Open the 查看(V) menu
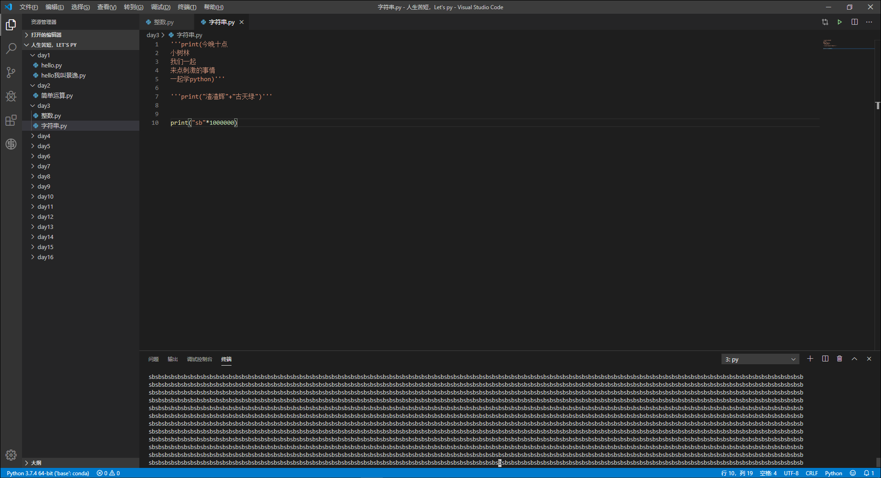 [107, 7]
